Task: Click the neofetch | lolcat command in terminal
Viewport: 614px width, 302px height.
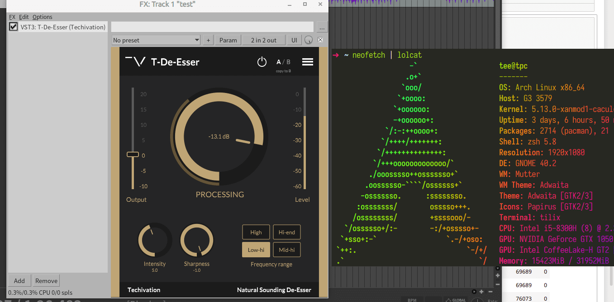Action: point(387,55)
